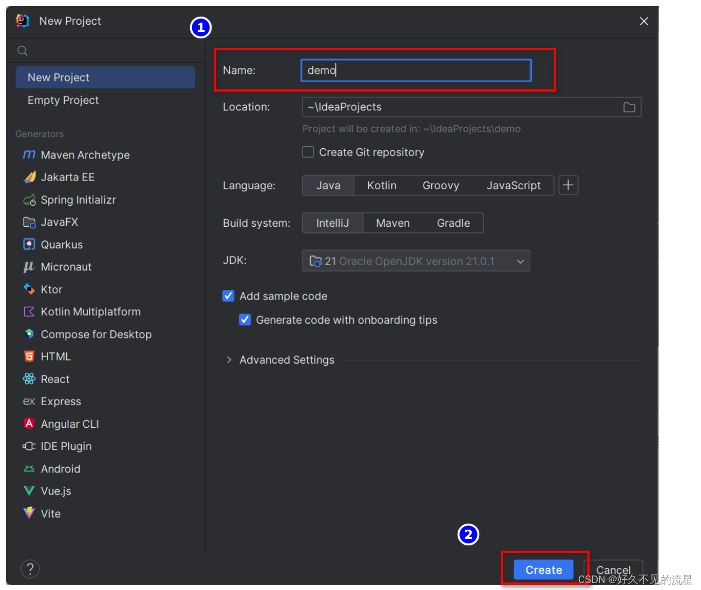Select the Ktor generator label
The height and width of the screenshot is (590, 701).
click(x=52, y=289)
